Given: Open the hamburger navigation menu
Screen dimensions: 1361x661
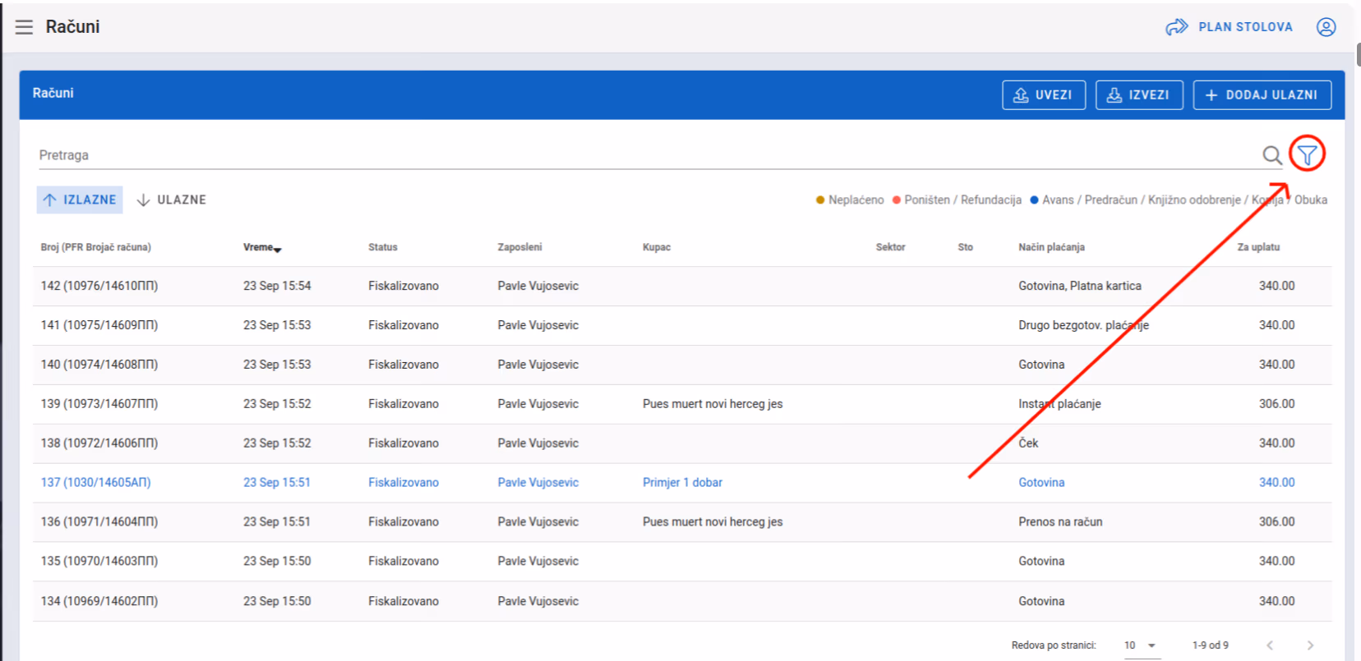Looking at the screenshot, I should 25,27.
